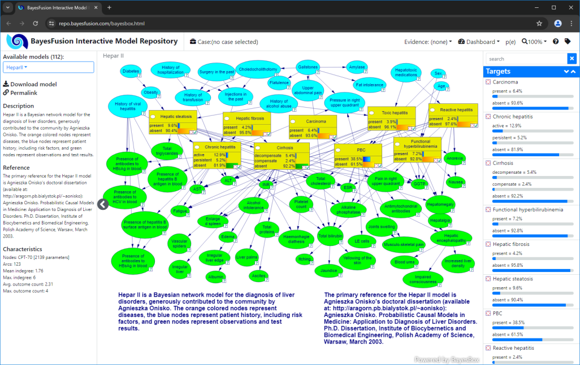The image size is (580, 365).
Task: Click the PBC present 38.5% bar
Action: 533,328
